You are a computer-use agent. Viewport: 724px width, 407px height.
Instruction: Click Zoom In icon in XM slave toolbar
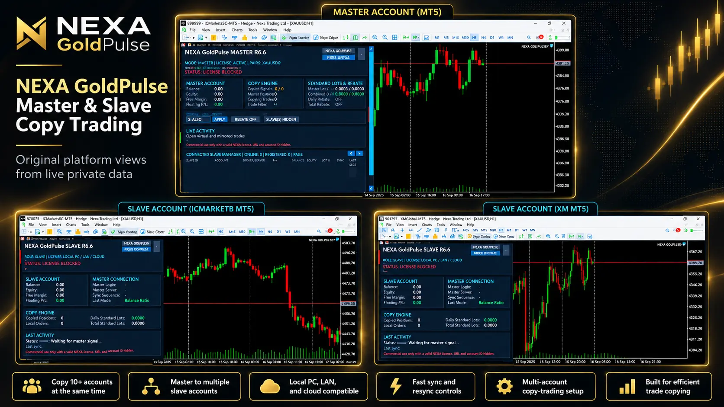pos(548,236)
